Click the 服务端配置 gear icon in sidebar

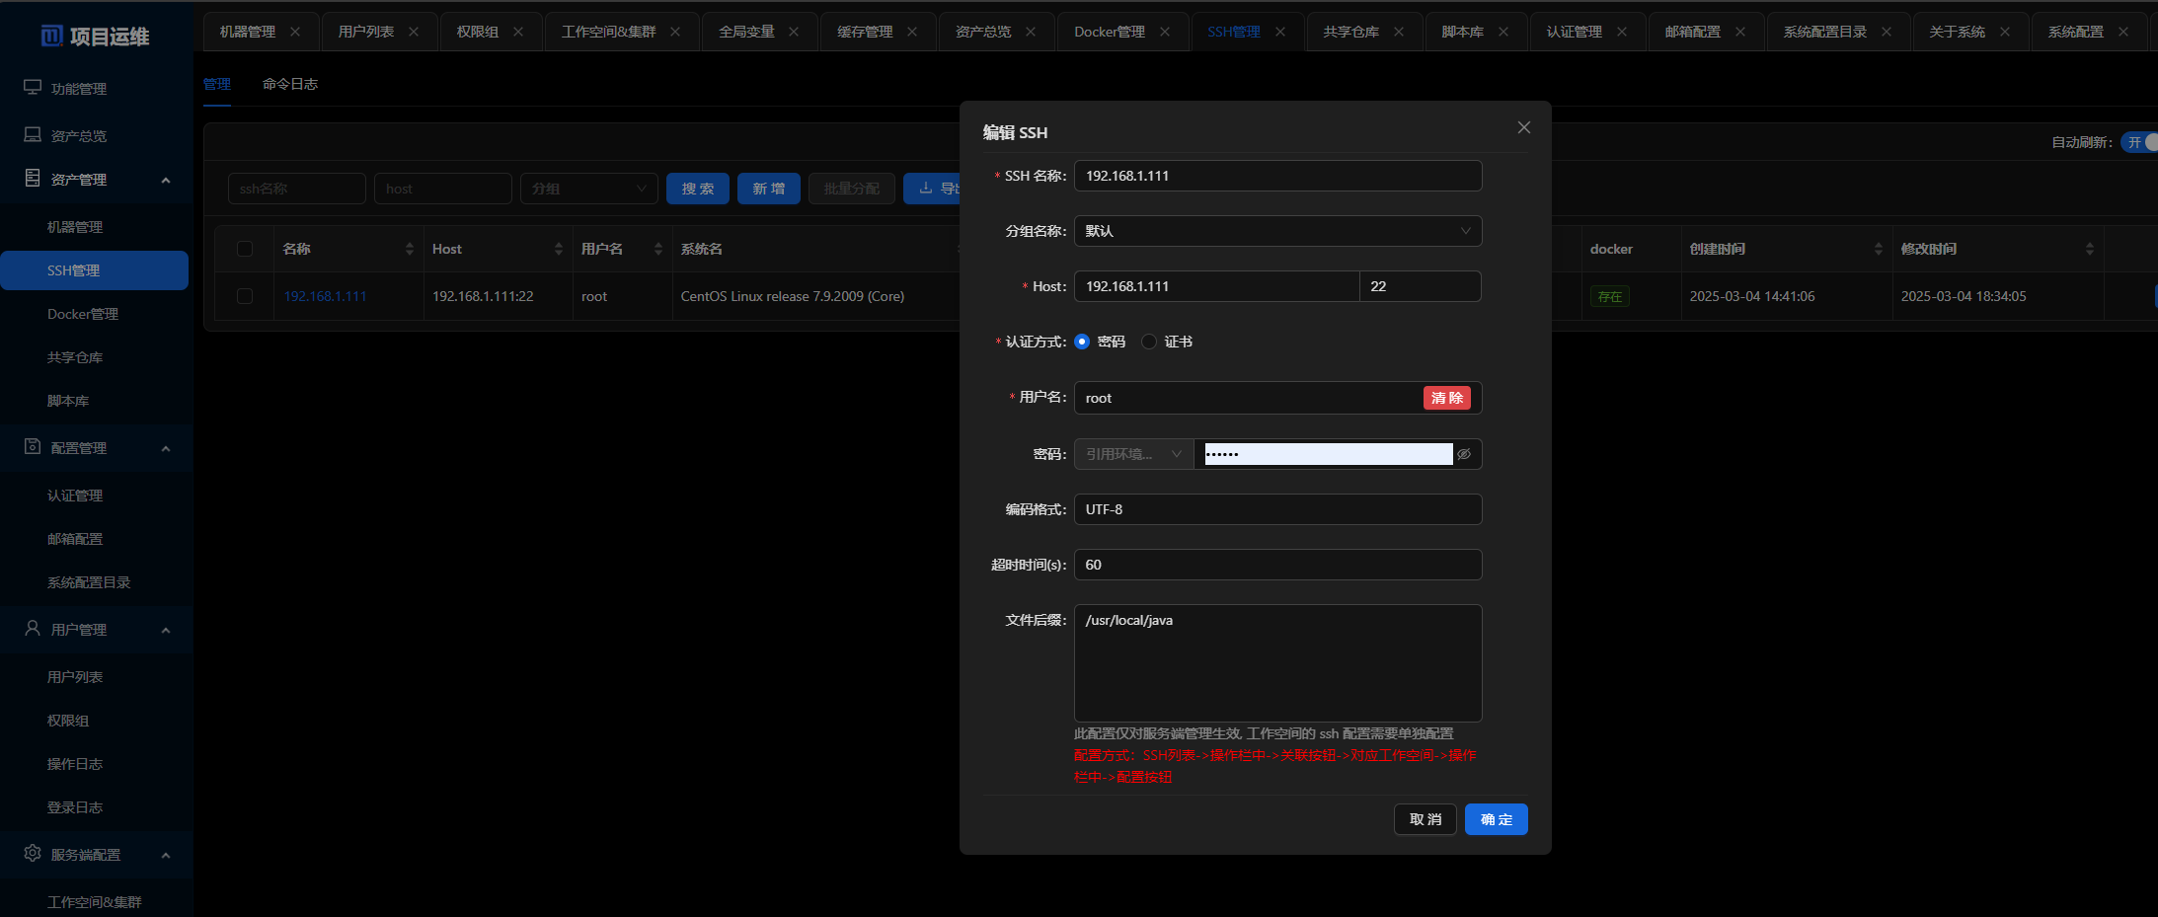tap(33, 854)
